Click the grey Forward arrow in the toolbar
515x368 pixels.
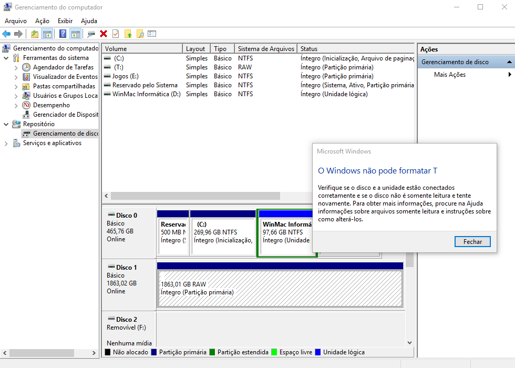(x=18, y=34)
